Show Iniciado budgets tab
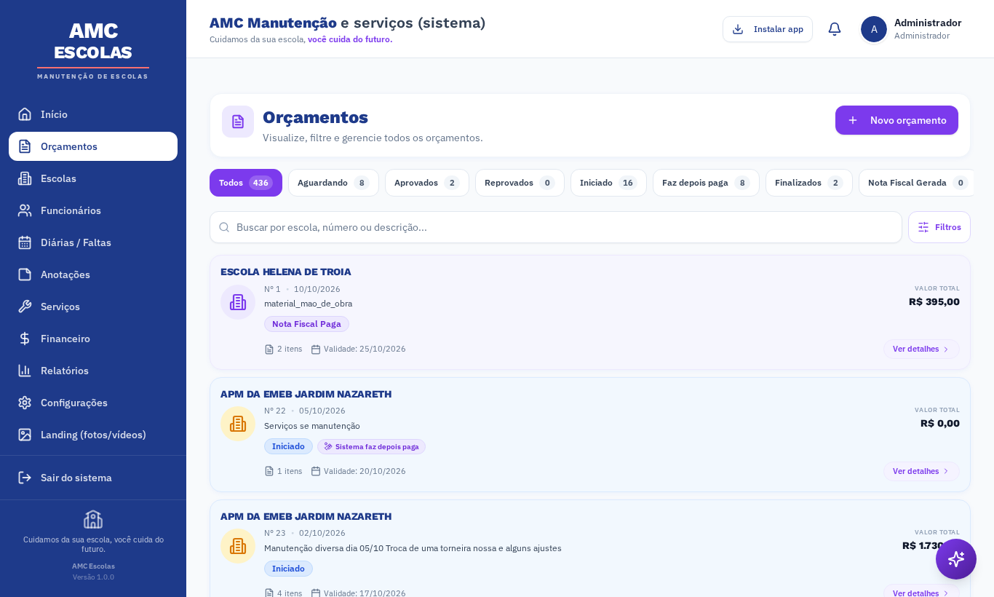This screenshot has width=994, height=597. point(608,183)
